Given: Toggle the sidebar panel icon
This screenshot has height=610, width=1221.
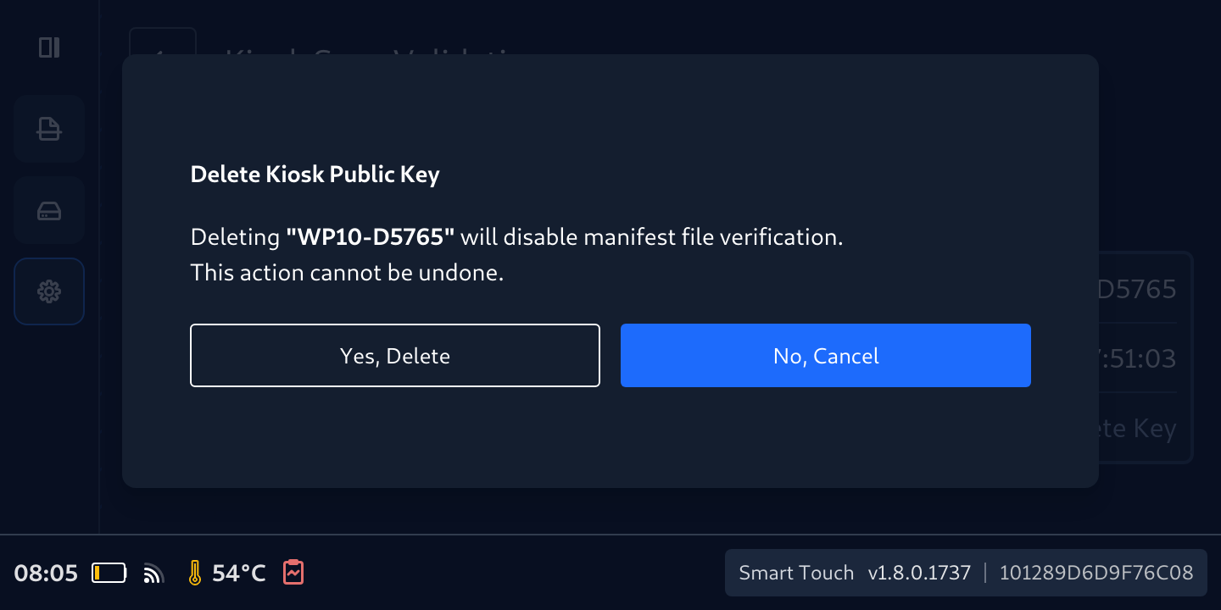Looking at the screenshot, I should (x=49, y=47).
